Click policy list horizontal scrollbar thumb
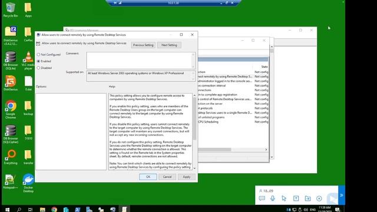Image resolution: width=377 pixels, height=212 pixels. 214,150
